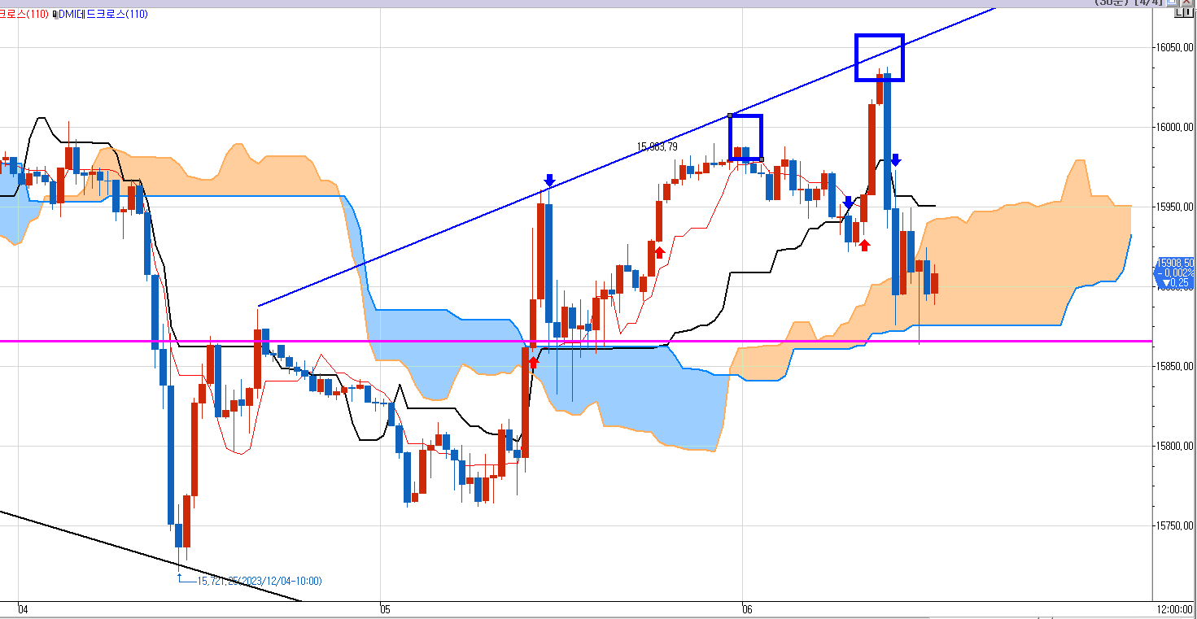The image size is (1197, 619).
Task: Click the red buy arrow on the magenta line
Action: [x=533, y=362]
